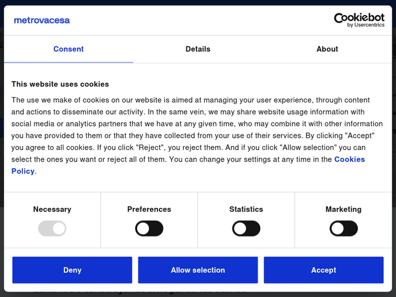The image size is (396, 297).
Task: Click the metrovacesa logo
Action: [x=42, y=20]
